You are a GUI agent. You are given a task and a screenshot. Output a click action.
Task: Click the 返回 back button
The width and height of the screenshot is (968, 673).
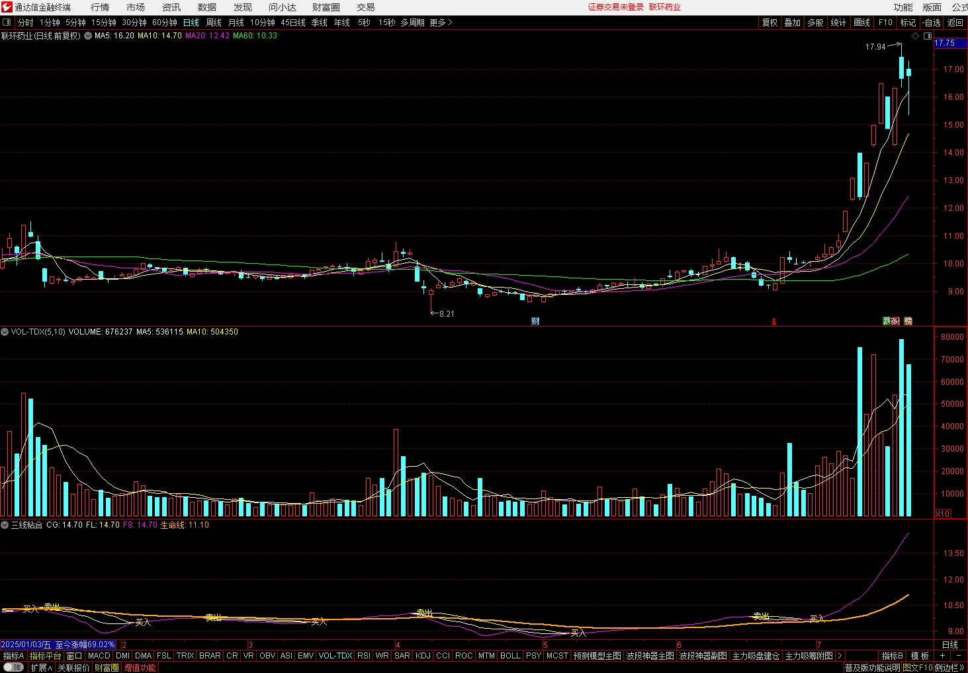pyautogui.click(x=955, y=22)
